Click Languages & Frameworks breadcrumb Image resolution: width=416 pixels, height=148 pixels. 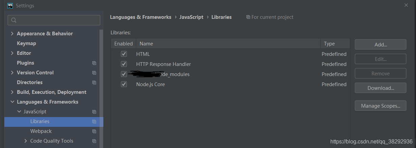[141, 17]
